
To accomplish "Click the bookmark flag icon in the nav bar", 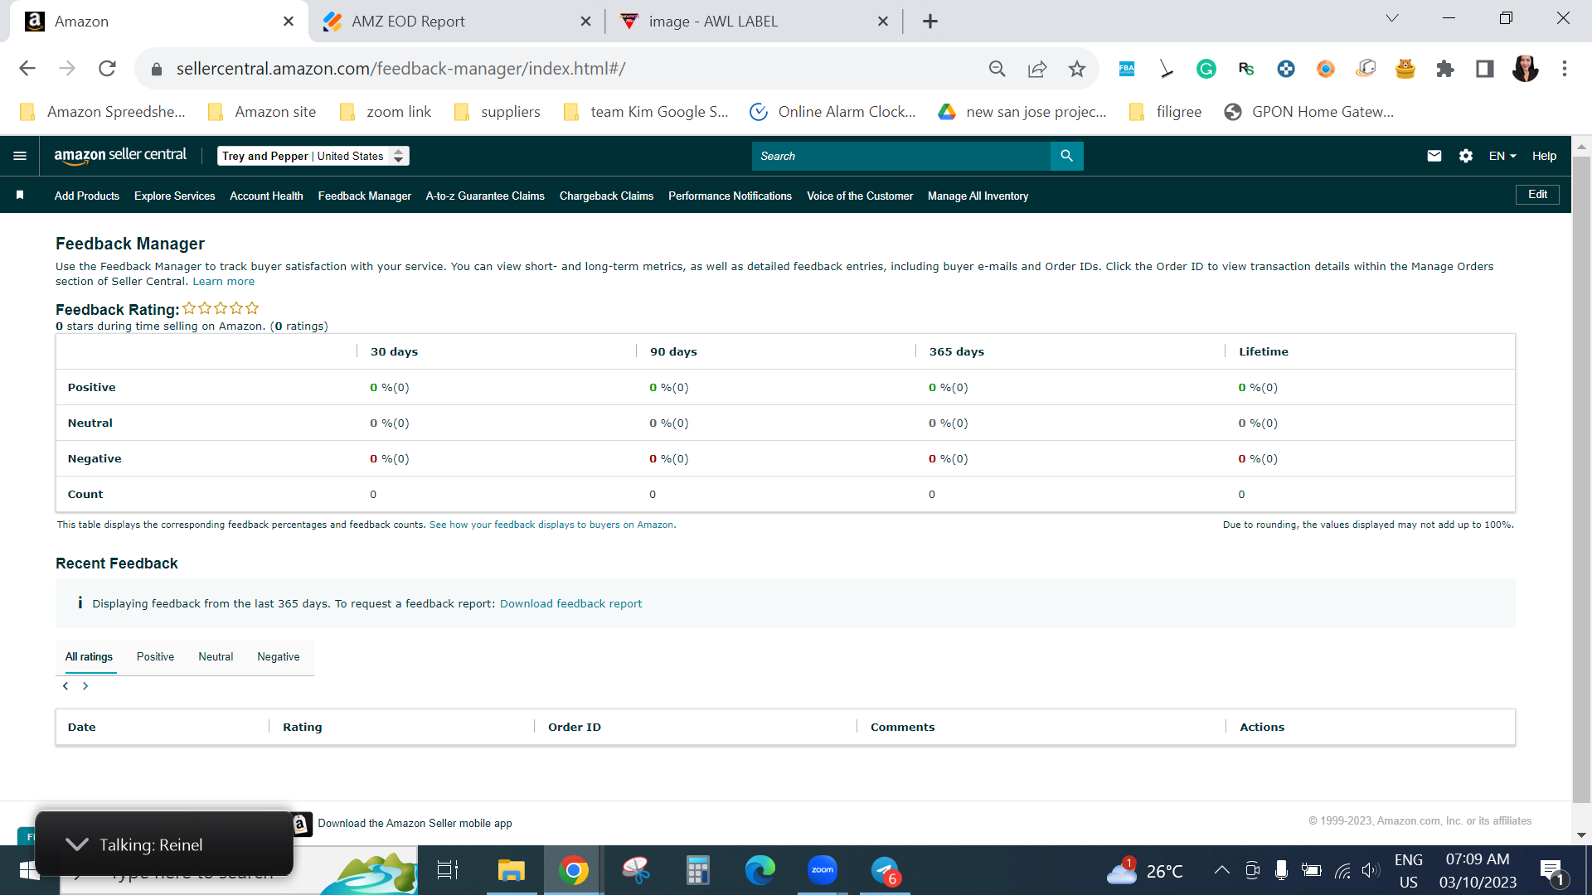I will pyautogui.click(x=20, y=196).
